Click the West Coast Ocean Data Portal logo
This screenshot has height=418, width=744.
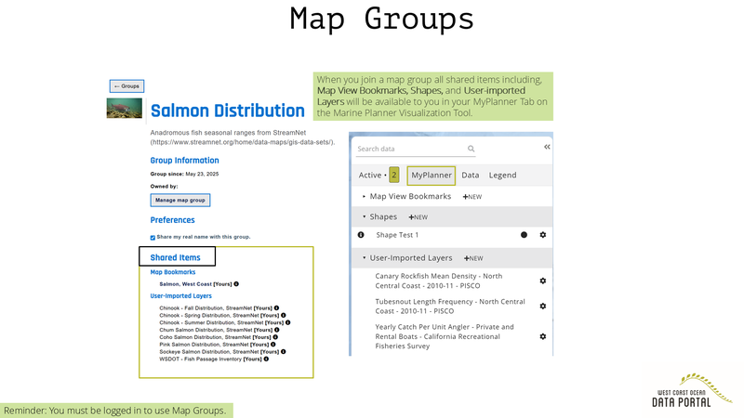692,391
